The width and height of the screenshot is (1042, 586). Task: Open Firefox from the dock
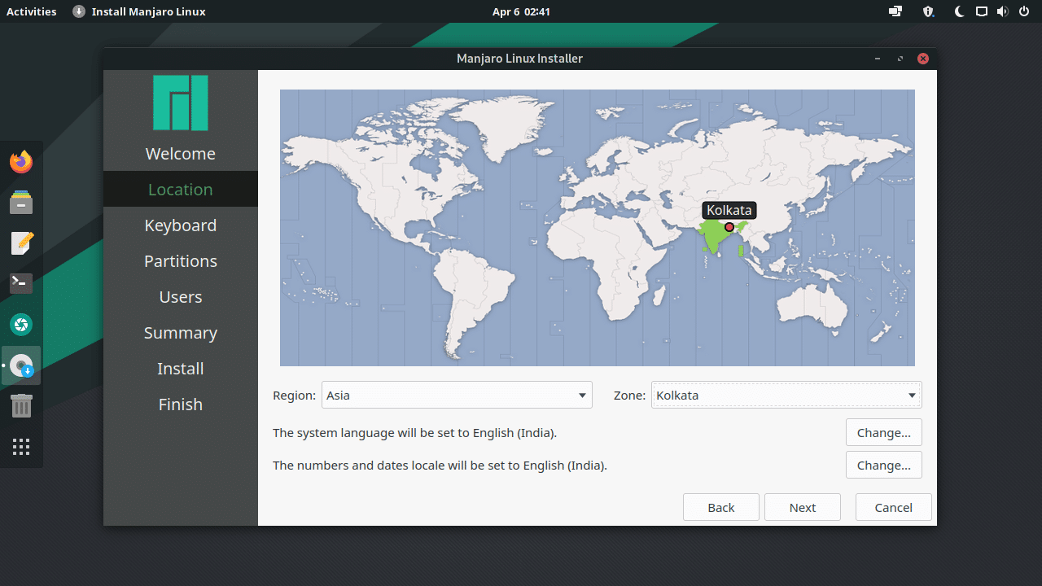(21, 161)
